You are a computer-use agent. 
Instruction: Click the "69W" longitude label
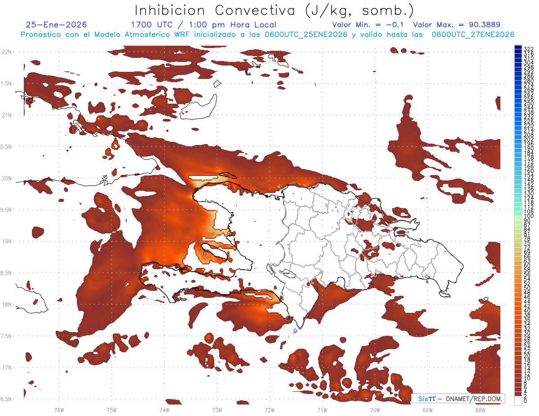click(x=428, y=410)
